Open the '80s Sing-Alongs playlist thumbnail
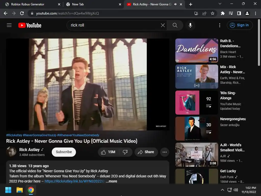261x196 pixels. point(197,103)
